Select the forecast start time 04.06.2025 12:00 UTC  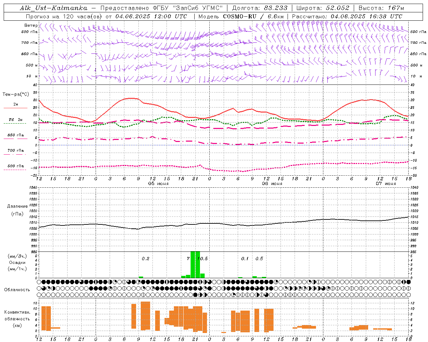click(x=151, y=16)
